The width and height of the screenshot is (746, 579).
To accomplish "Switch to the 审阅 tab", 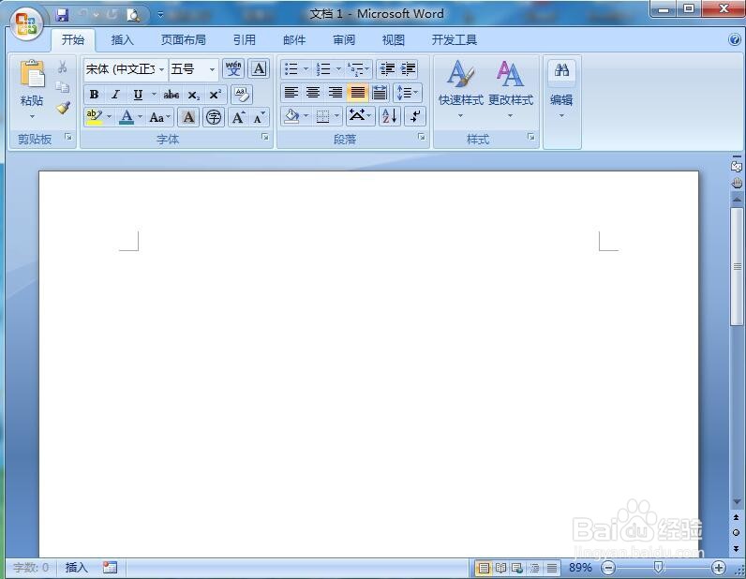I will coord(344,40).
